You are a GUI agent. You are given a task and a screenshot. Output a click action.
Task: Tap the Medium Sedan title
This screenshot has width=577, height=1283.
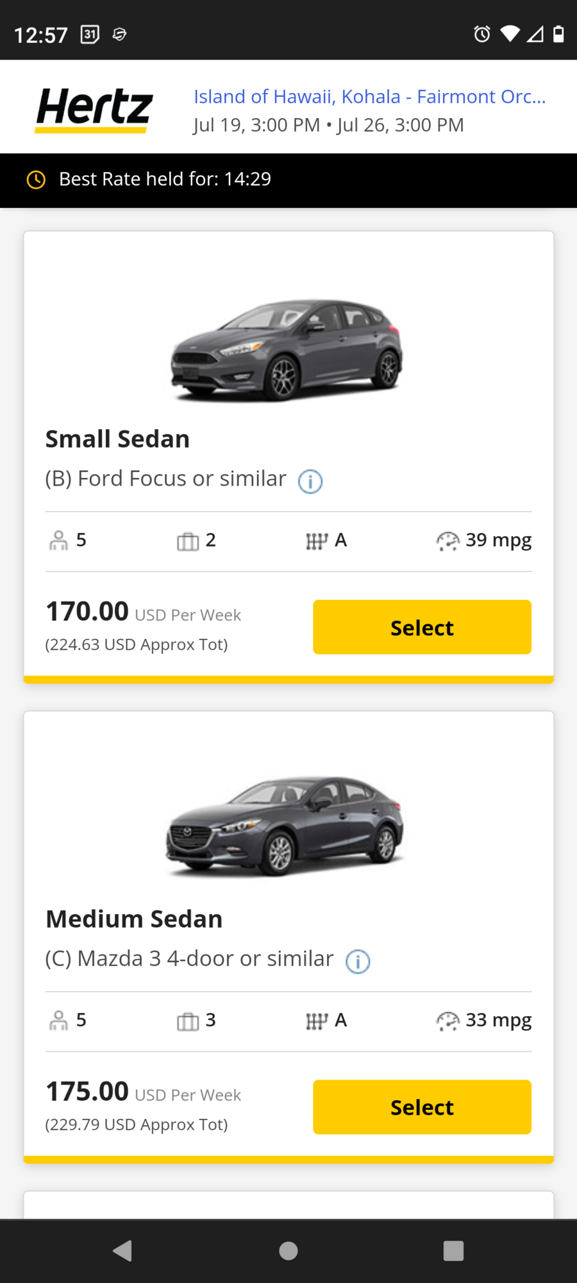134,919
